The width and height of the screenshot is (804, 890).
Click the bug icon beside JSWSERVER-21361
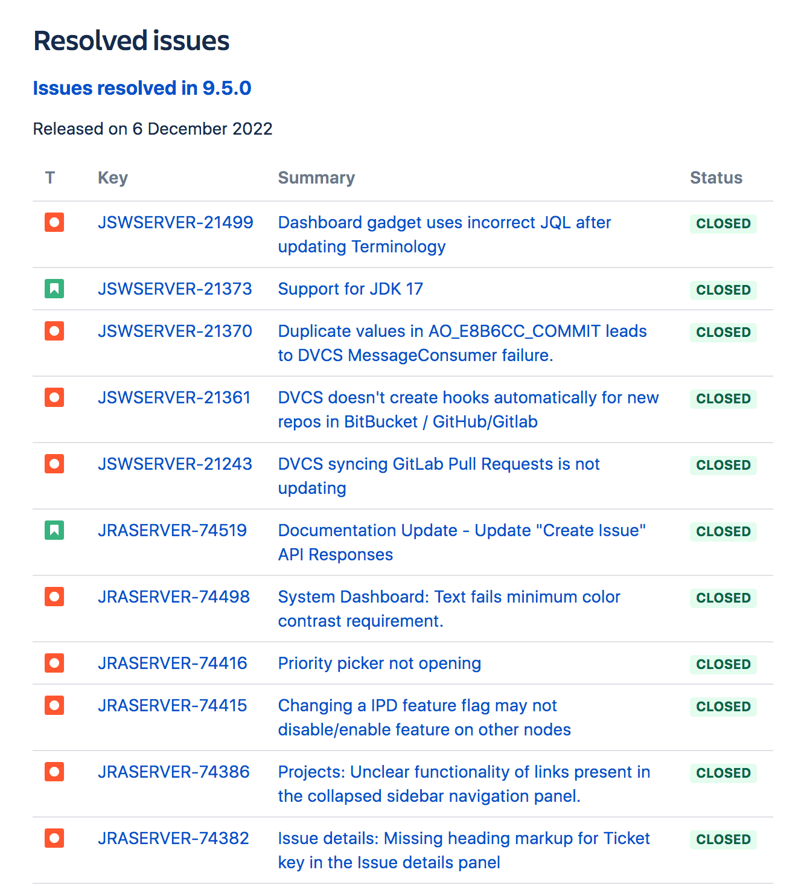pos(54,398)
